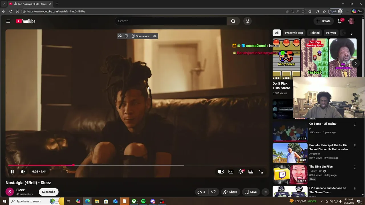Image resolution: width=365 pixels, height=205 pixels.
Task: Open the YouTube guide hamburger menu
Action: pyautogui.click(x=8, y=21)
